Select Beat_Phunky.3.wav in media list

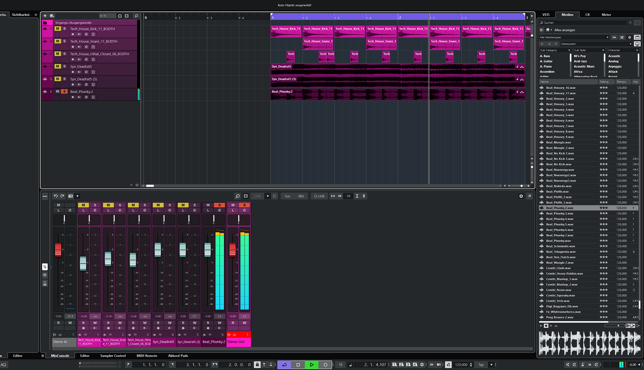559,213
